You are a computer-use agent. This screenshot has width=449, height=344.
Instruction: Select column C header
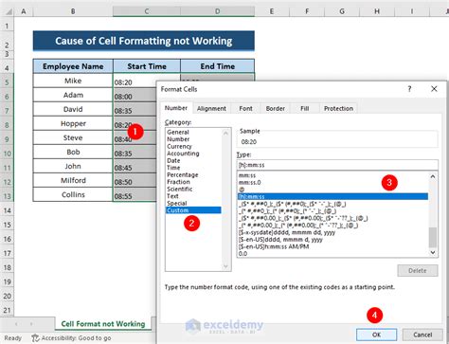click(x=147, y=11)
